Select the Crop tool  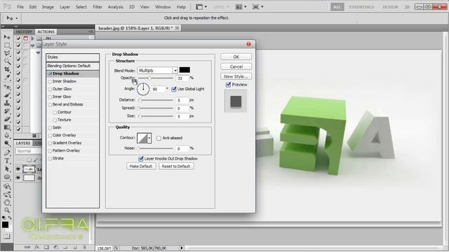tap(7, 69)
